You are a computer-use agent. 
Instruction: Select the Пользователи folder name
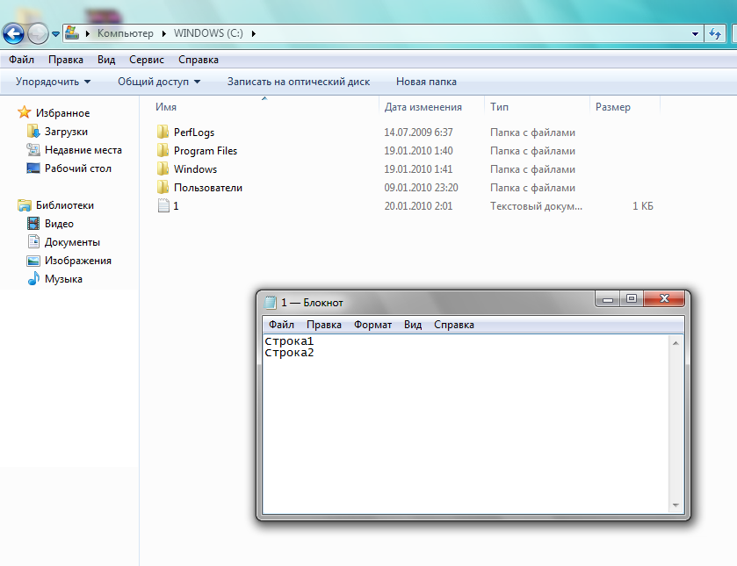tap(208, 188)
